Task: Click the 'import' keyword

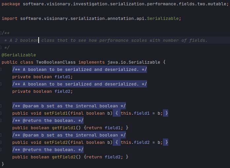Action: coord(10,18)
